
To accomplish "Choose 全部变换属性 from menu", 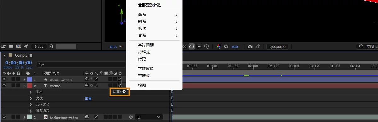I will (x=154, y=5).
